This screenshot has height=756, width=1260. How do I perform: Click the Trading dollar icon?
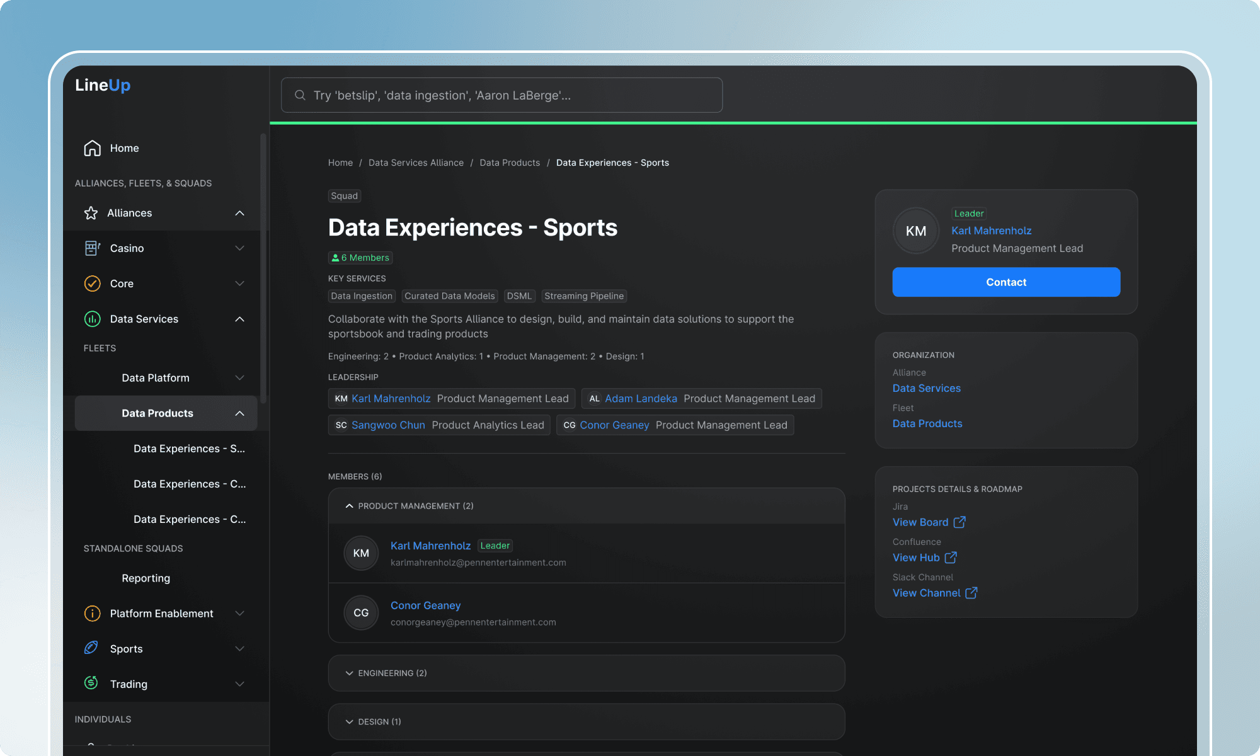click(91, 684)
